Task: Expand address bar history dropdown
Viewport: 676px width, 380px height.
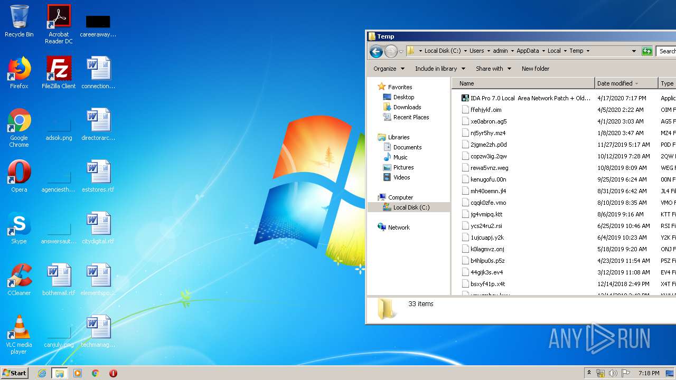Action: [x=634, y=51]
